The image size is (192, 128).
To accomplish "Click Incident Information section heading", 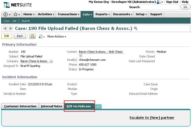I will (20, 77).
